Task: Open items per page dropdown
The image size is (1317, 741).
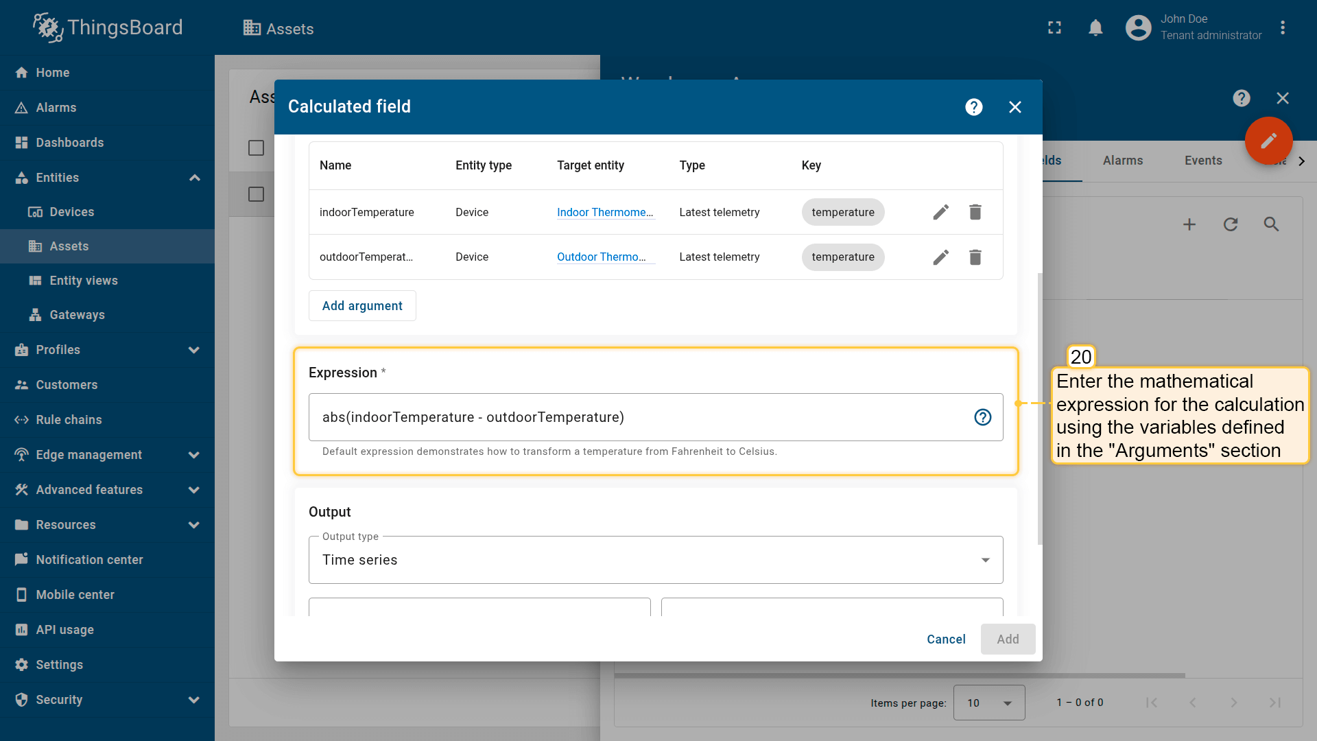Action: pos(988,703)
